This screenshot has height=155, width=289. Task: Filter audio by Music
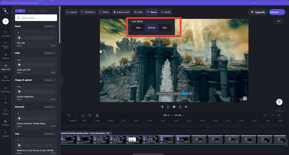[31, 11]
